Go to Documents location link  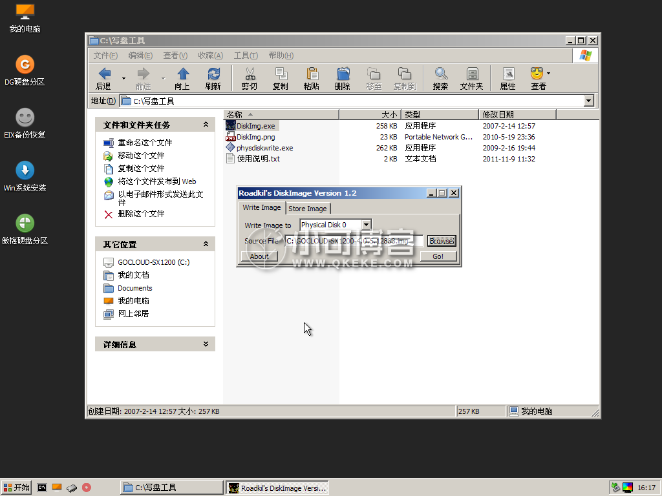134,288
